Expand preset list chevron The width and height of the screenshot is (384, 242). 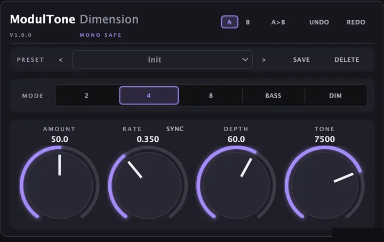click(245, 60)
